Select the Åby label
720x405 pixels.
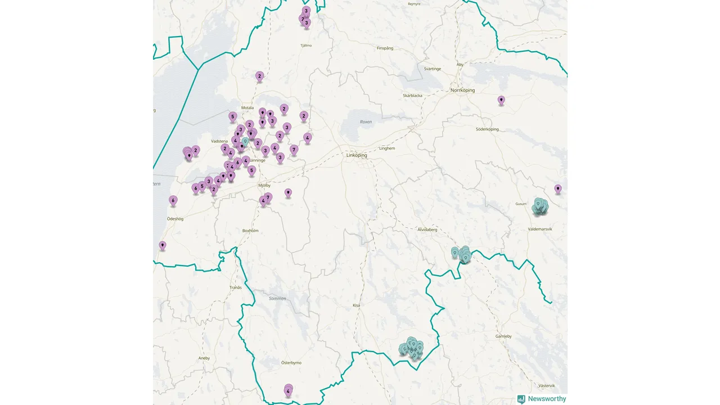460,65
